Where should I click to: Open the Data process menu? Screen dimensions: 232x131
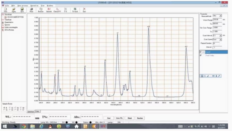23,6
